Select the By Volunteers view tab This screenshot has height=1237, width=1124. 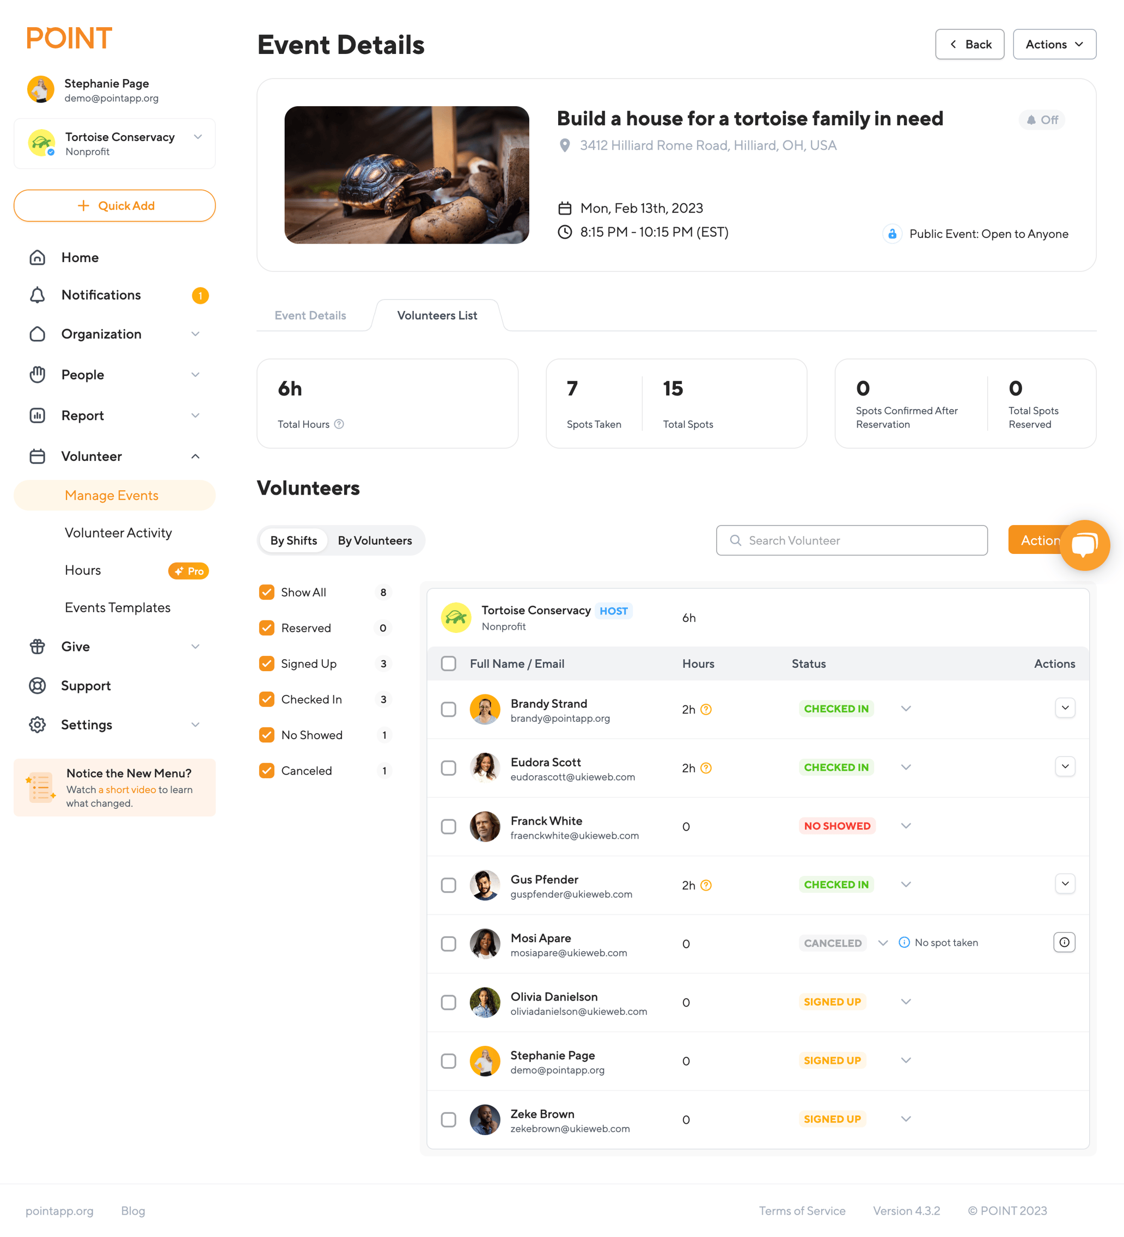pos(374,540)
